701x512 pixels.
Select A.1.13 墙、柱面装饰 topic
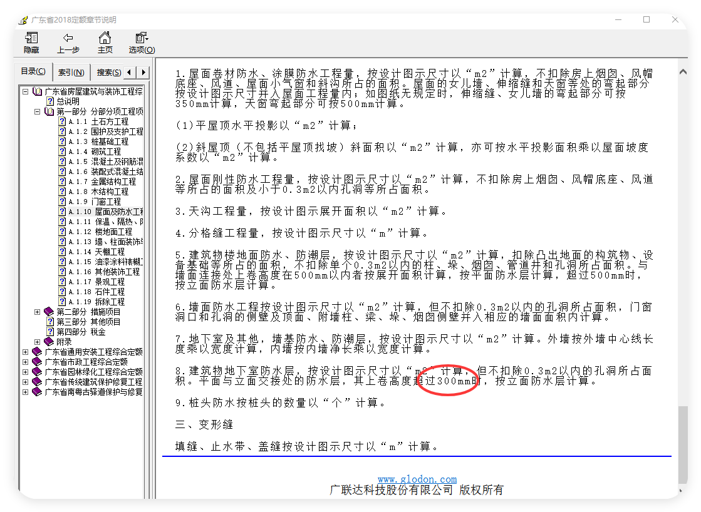(x=105, y=242)
